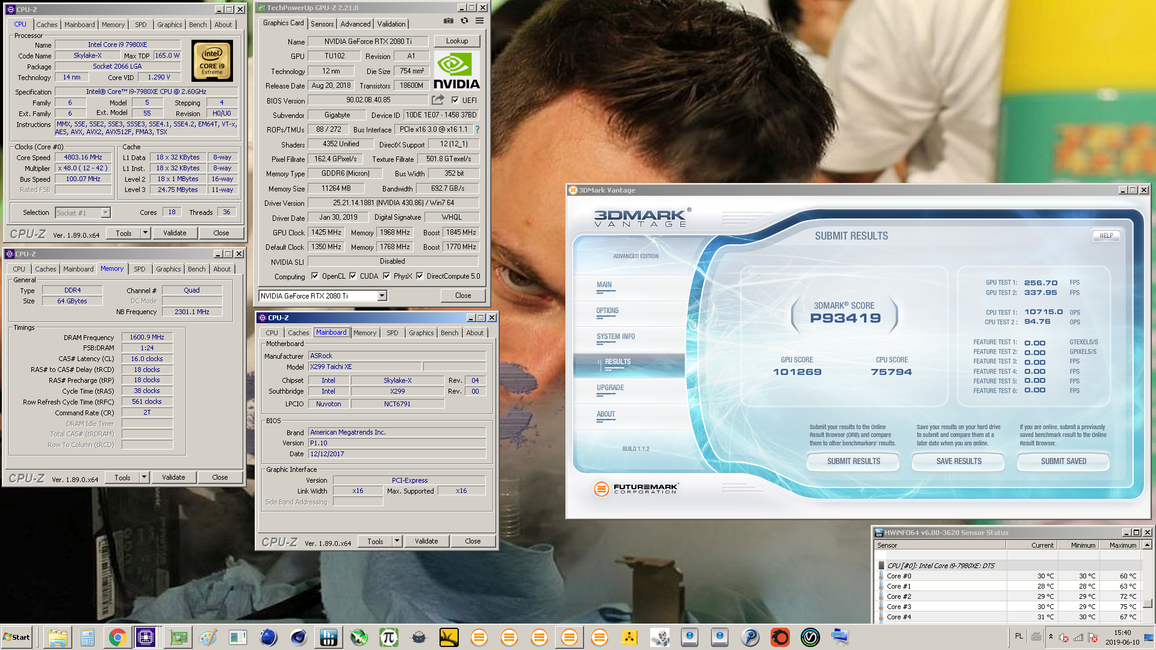Open the GPU-Z hamburger menu icon

pos(479,20)
